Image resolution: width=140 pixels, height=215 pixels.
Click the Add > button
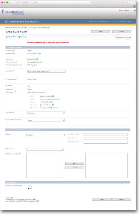75,163
